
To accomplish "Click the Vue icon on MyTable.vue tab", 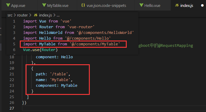I will (44, 5).
